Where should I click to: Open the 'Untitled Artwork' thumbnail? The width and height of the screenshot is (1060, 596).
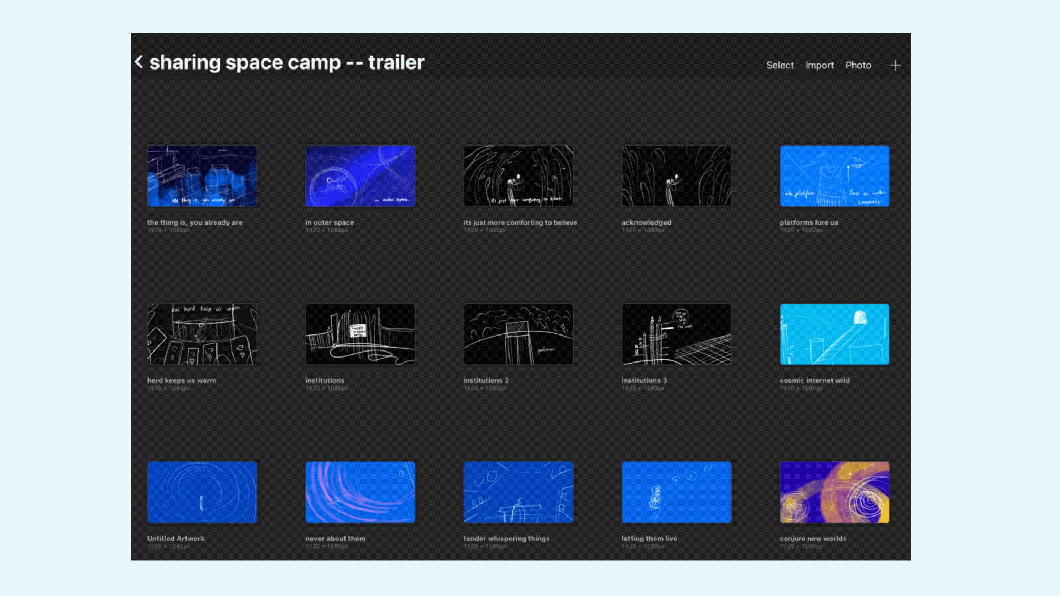click(x=202, y=492)
